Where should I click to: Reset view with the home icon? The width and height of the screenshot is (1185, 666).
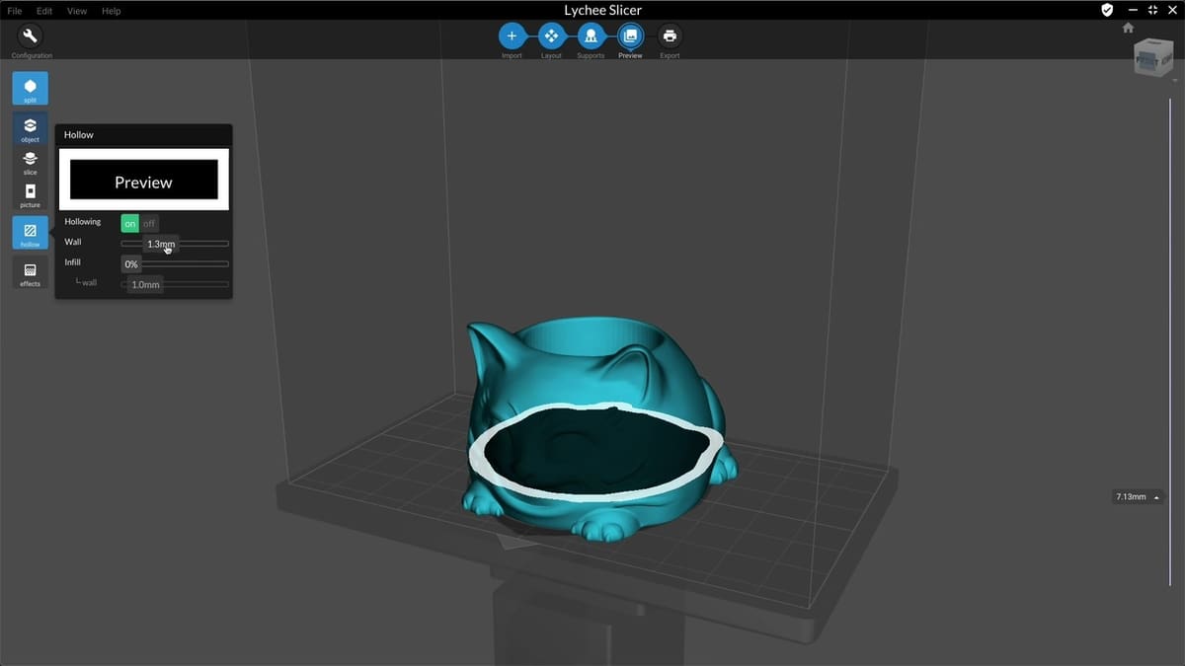tap(1129, 28)
